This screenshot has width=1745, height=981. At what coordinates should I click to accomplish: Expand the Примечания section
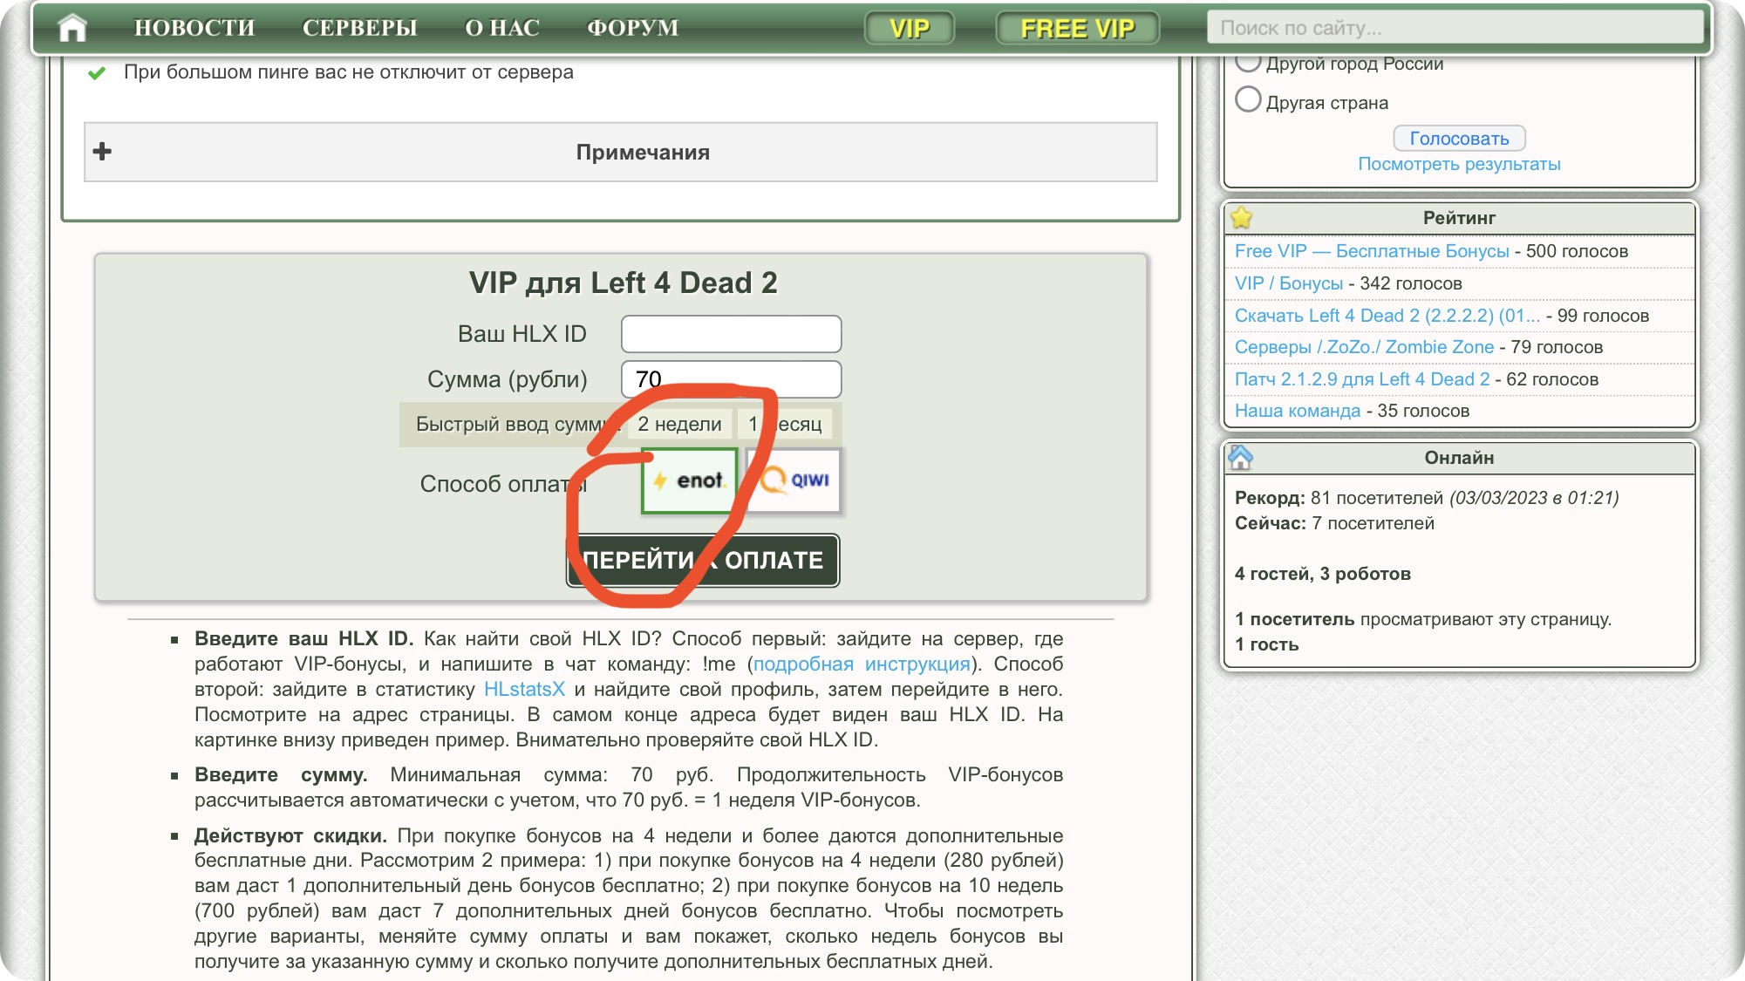(642, 153)
